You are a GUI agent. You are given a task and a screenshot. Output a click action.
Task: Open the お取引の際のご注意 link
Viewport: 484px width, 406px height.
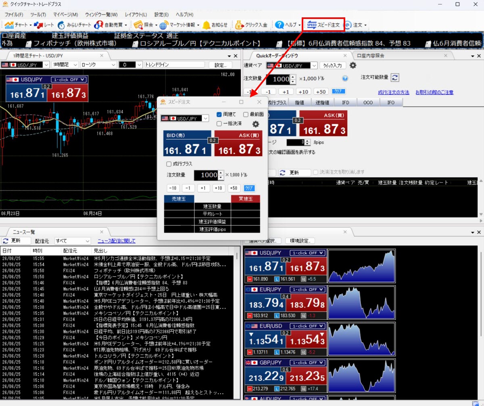434,92
